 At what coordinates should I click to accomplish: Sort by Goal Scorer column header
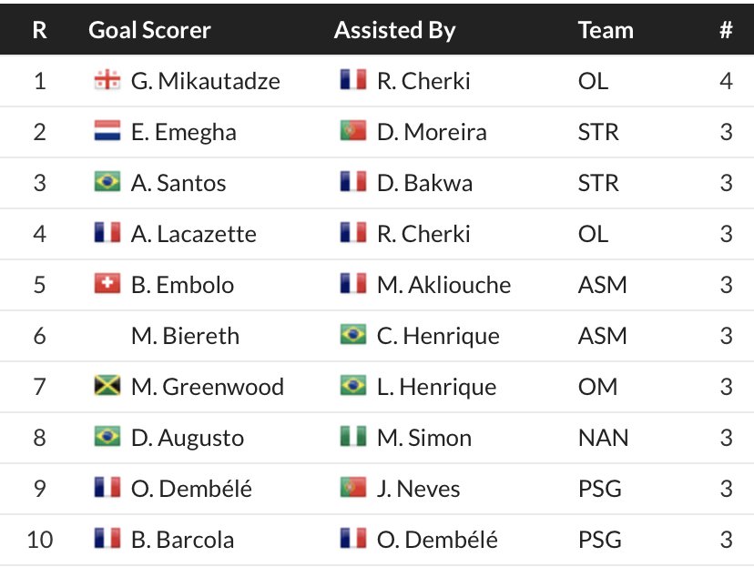[149, 30]
